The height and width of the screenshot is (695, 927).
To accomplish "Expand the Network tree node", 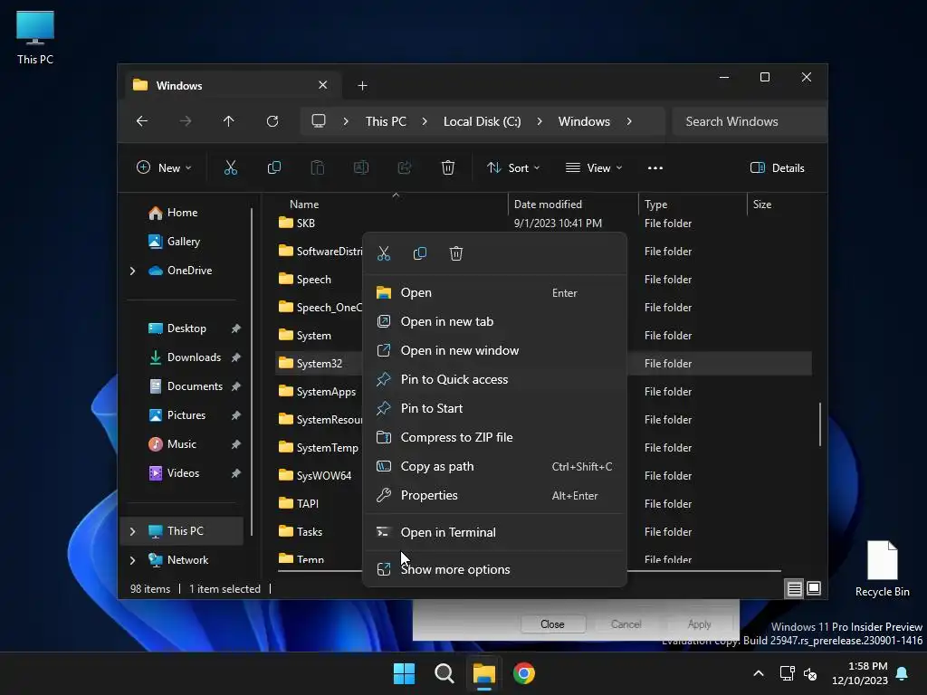I will (132, 560).
